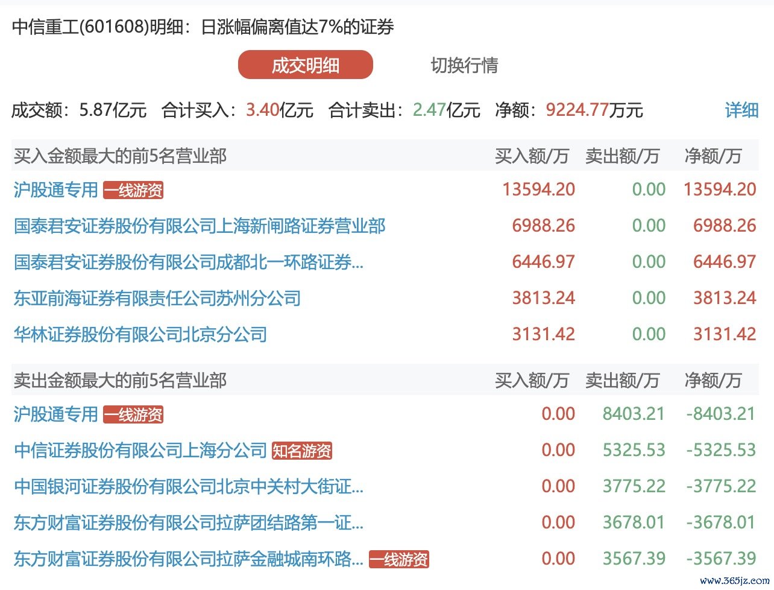Image resolution: width=774 pixels, height=590 pixels.
Task: Open 中国银河证券 北京中关村大街 link
Action: click(189, 487)
